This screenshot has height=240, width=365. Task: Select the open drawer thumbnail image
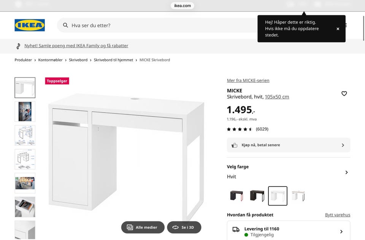click(x=25, y=207)
